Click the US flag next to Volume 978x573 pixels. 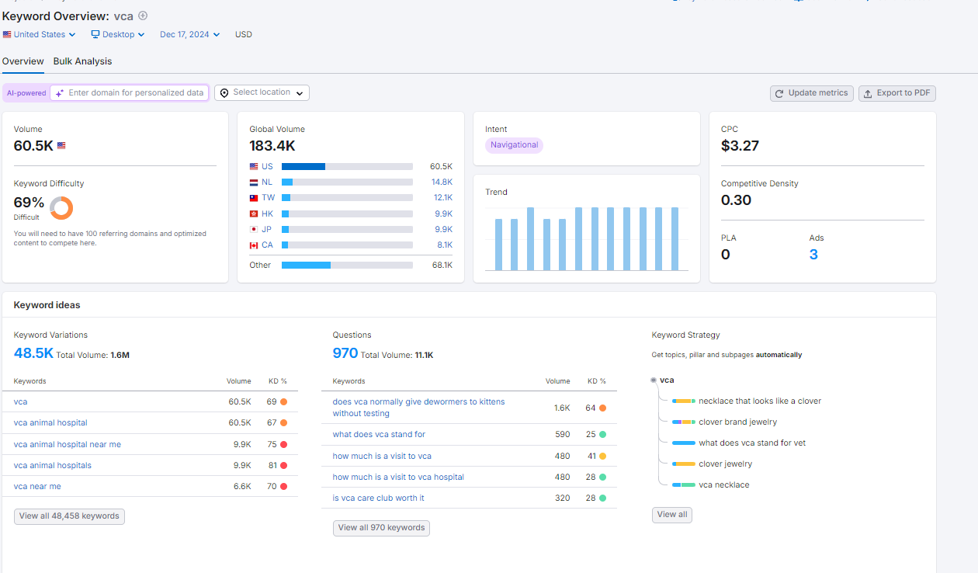[61, 145]
